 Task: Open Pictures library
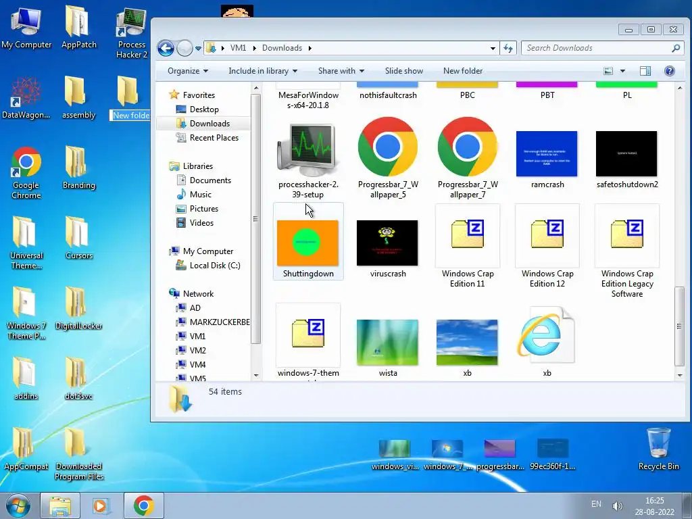(204, 209)
